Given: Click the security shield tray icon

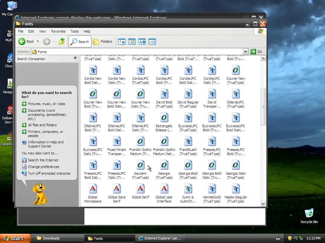Looking at the screenshot, I should click(290, 238).
